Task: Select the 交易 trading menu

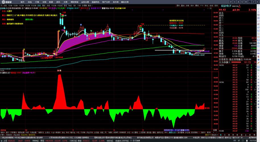Action: [65, 2]
